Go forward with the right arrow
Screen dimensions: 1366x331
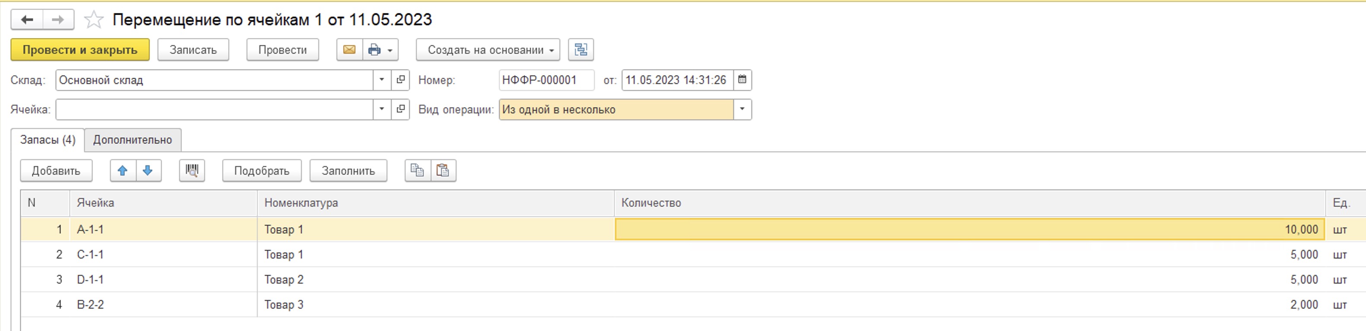pos(58,19)
